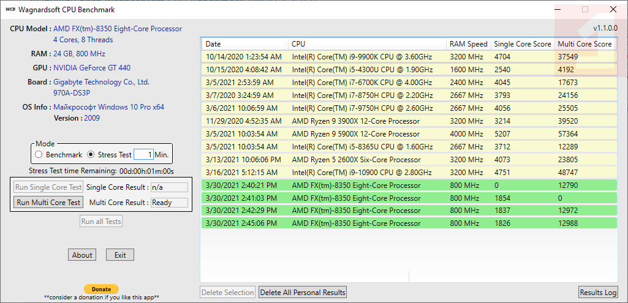This screenshot has height=303, width=628.
Task: Select the i9-9900K result row
Action: point(409,57)
